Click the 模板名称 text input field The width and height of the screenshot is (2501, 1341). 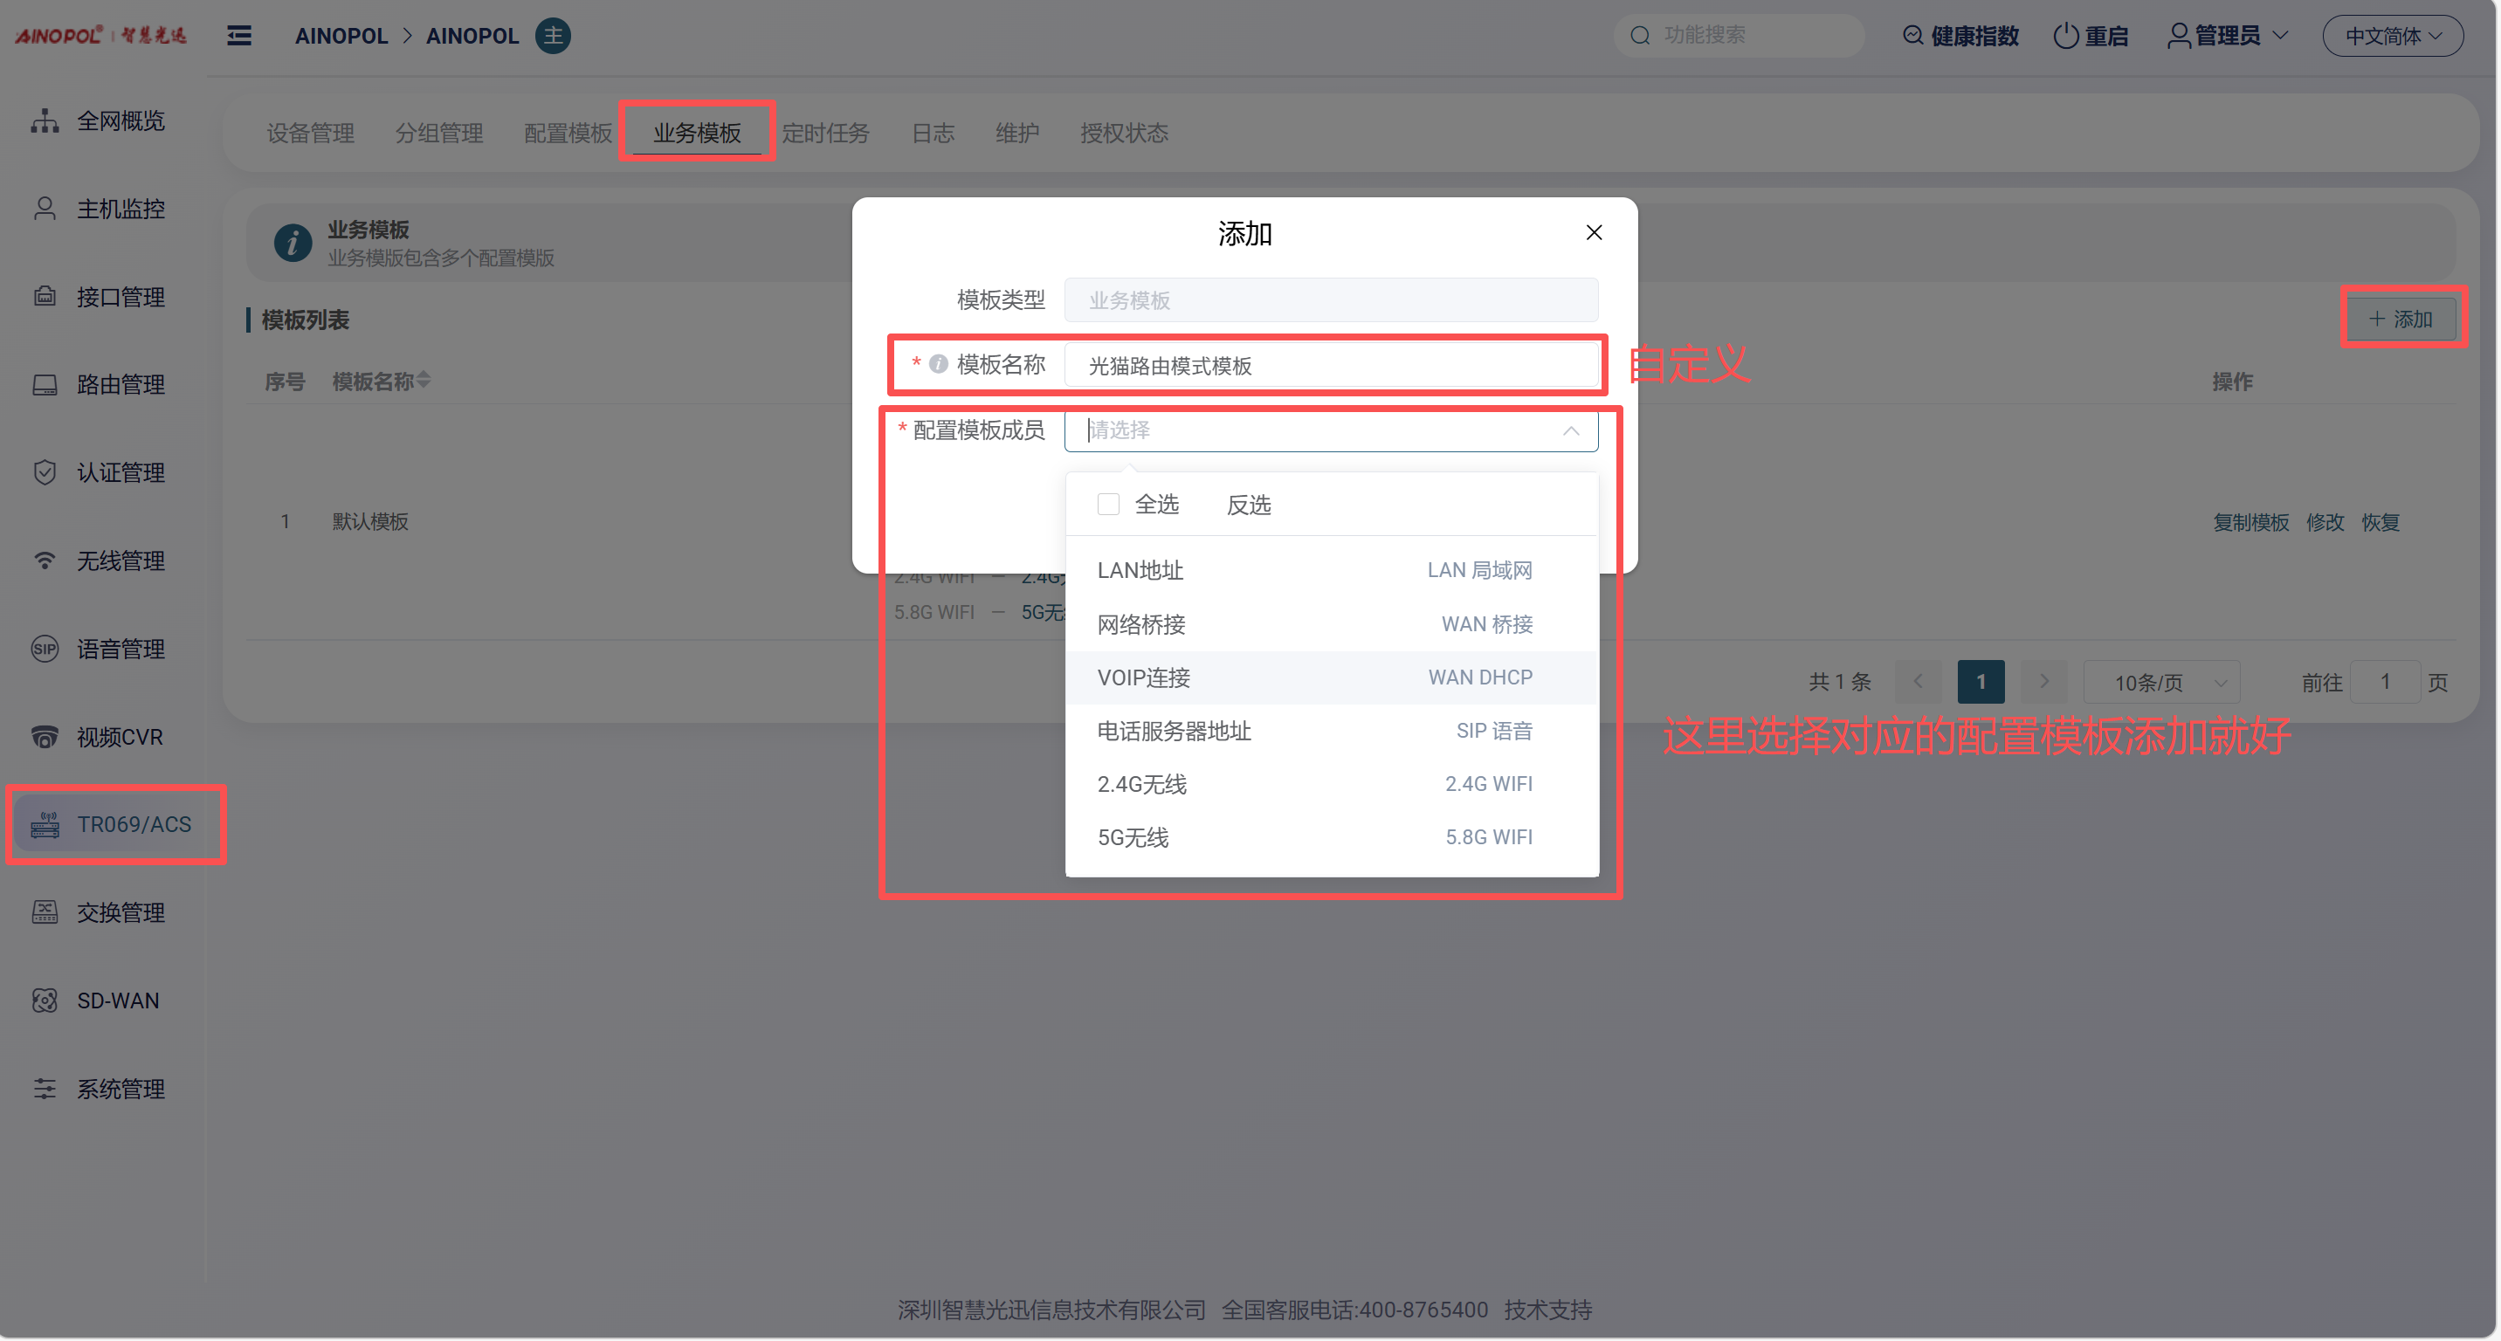click(x=1331, y=366)
